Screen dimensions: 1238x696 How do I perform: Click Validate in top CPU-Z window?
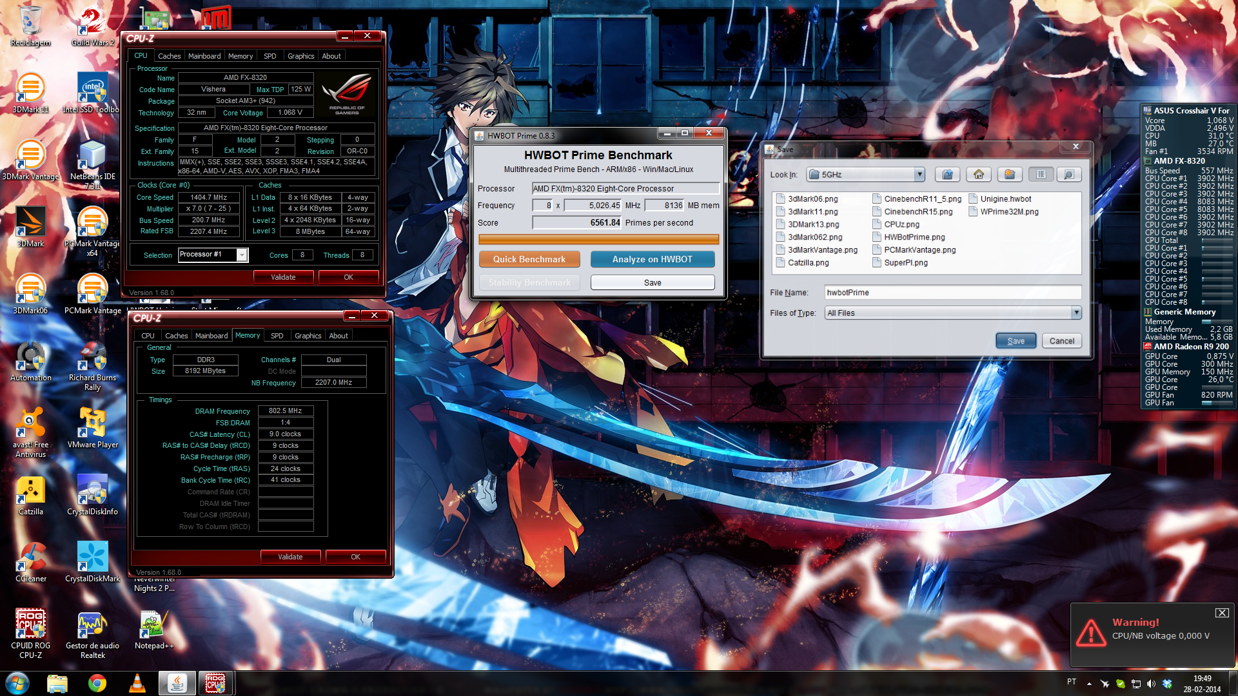click(283, 277)
